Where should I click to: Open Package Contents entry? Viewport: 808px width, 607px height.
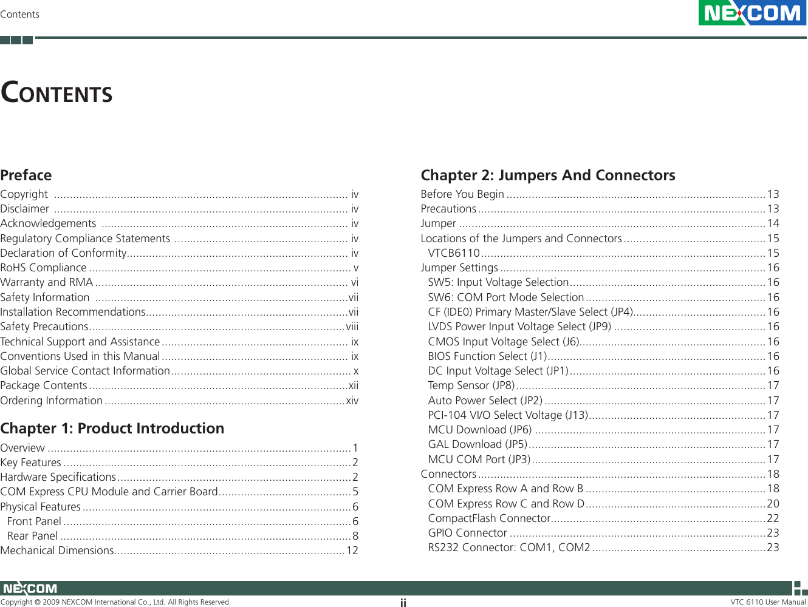coord(179,385)
